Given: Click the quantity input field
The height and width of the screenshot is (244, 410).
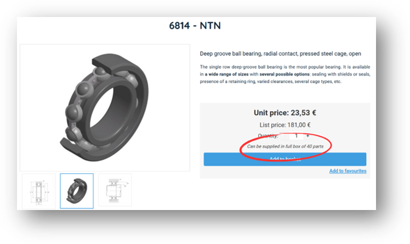Looking at the screenshot, I should [296, 136].
